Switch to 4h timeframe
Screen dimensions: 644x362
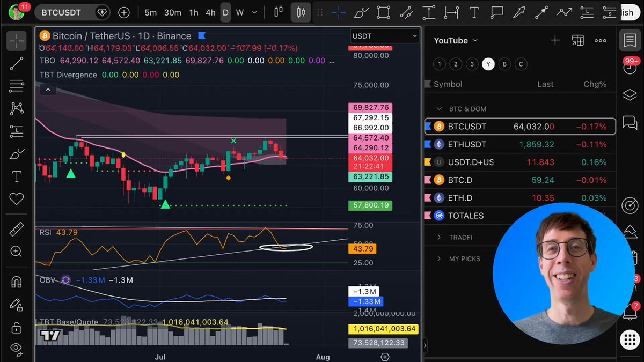[210, 12]
